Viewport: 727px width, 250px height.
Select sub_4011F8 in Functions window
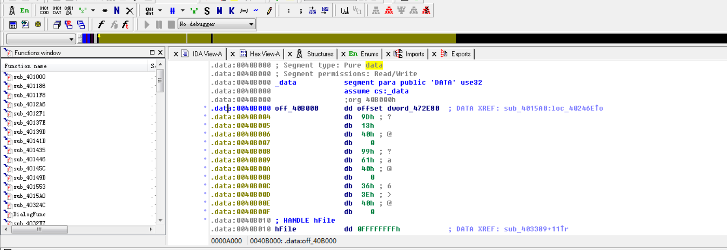[x=29, y=95]
